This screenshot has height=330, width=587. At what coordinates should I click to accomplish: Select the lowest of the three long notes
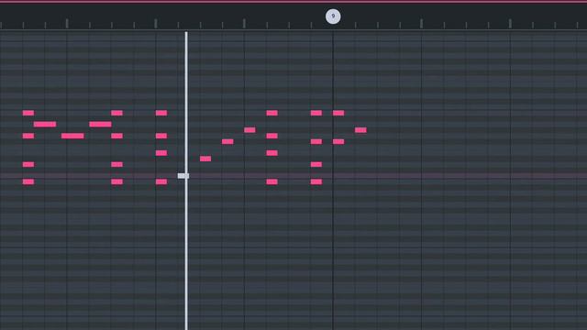pyautogui.click(x=72, y=136)
